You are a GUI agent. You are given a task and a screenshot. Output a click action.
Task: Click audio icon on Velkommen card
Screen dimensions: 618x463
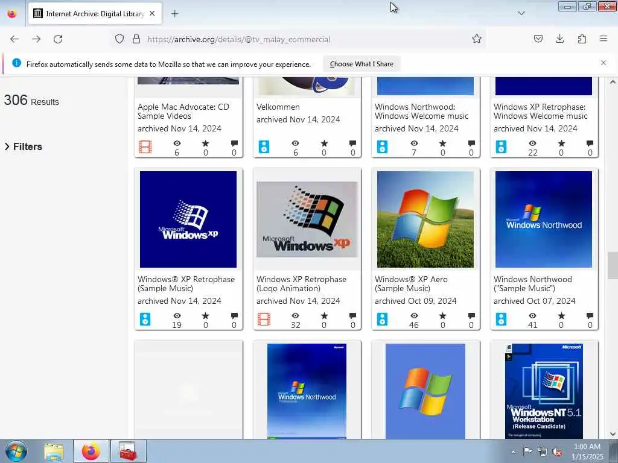coord(264,147)
